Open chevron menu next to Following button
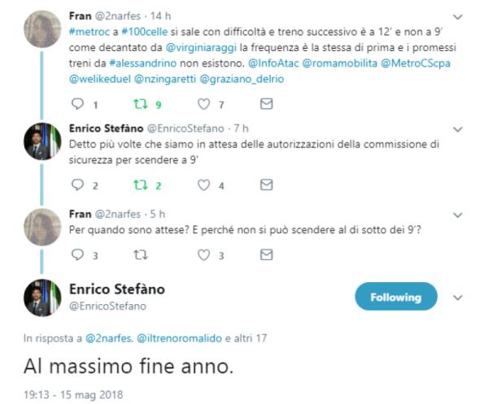Screen dimensions: 488x404 coord(456,297)
